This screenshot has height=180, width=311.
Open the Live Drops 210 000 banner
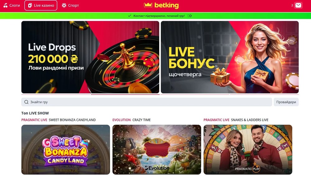90,57
